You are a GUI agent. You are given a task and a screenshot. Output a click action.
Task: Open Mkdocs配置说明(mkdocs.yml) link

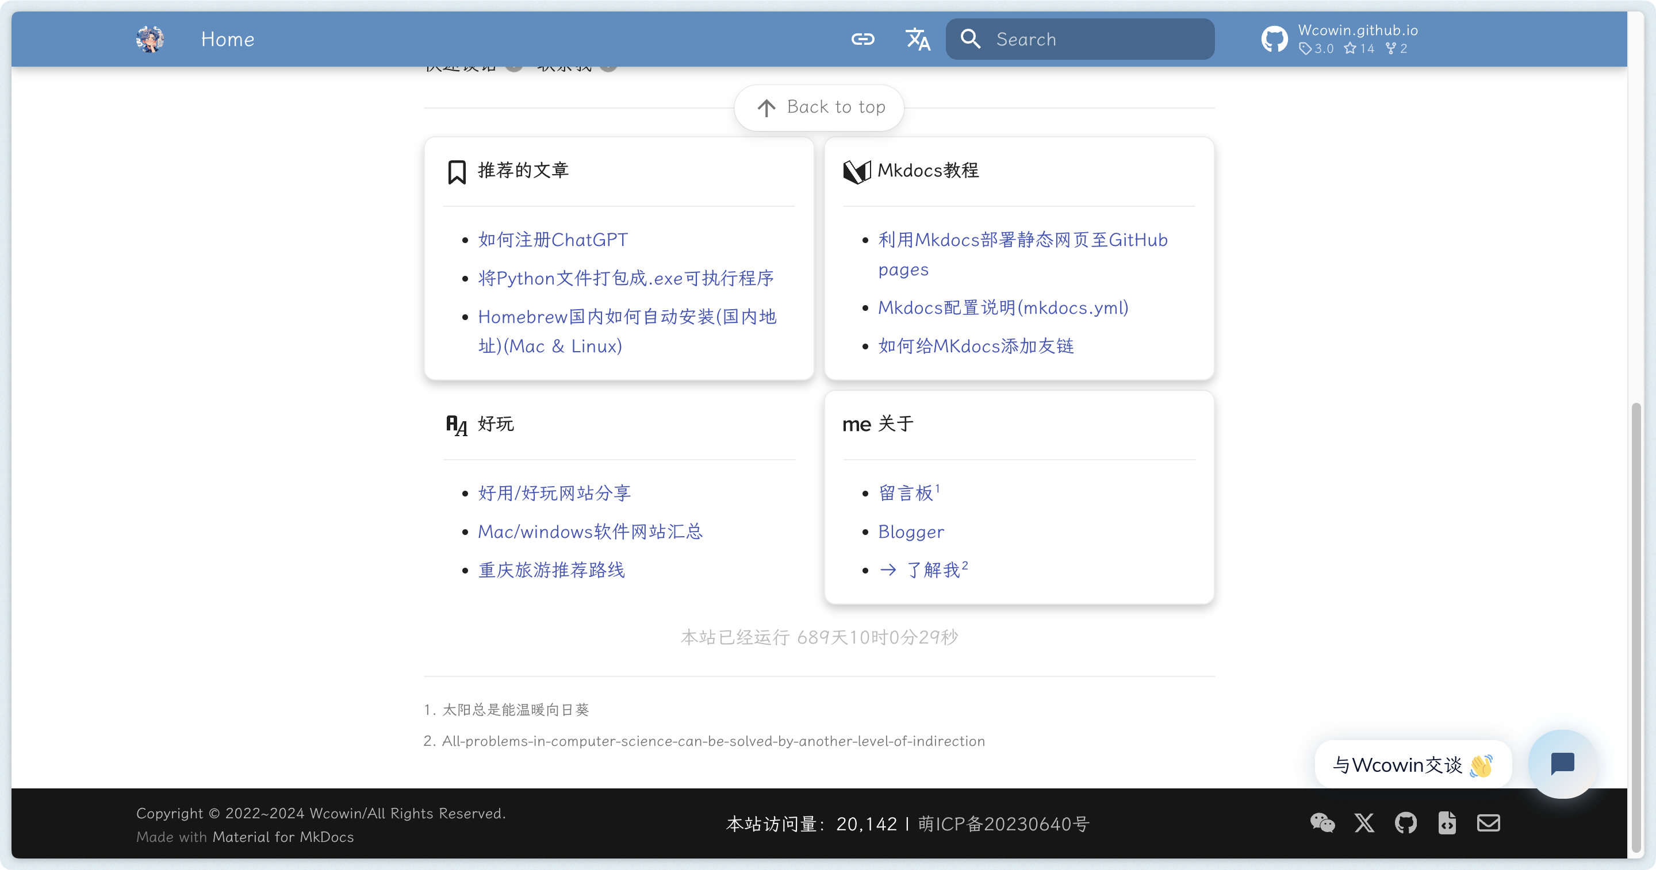pos(1003,308)
